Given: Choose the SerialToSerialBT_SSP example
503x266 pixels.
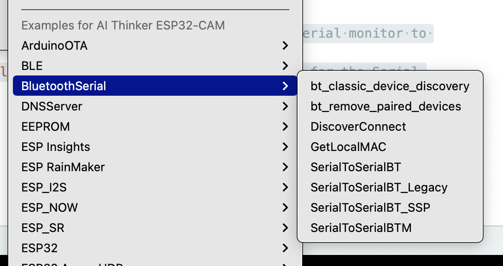Looking at the screenshot, I should point(370,208).
